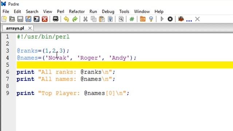Open the Help menu
Image resolution: width=233 pixels, height=131 pixels.
[159, 12]
